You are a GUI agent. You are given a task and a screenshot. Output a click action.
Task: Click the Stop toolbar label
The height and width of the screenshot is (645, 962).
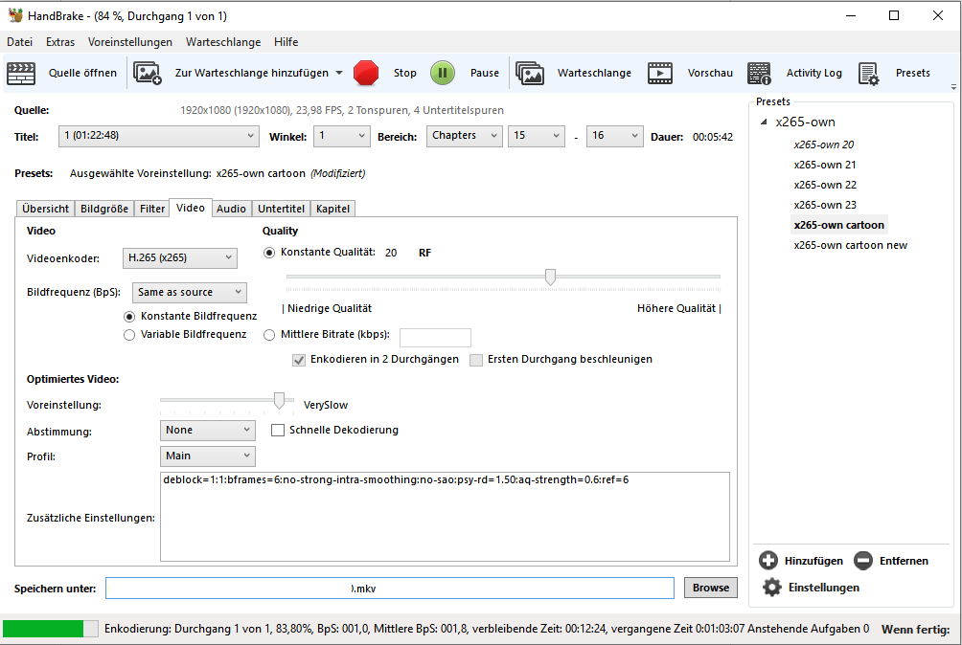pos(405,73)
